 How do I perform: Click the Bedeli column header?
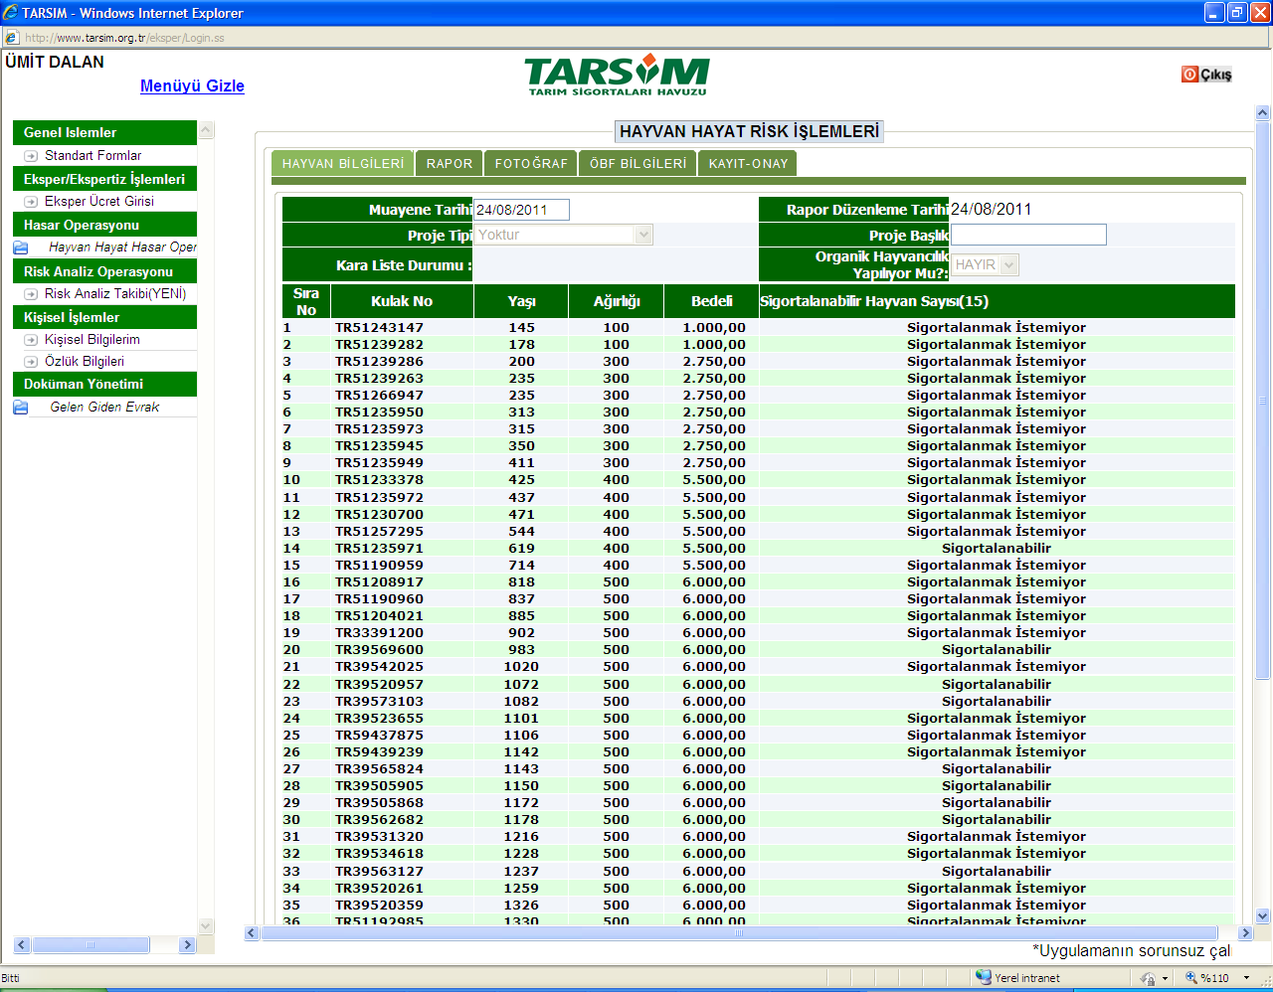pos(712,301)
